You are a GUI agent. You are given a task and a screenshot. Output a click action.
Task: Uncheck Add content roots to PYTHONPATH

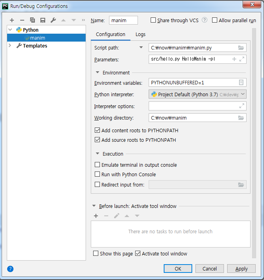(97, 130)
